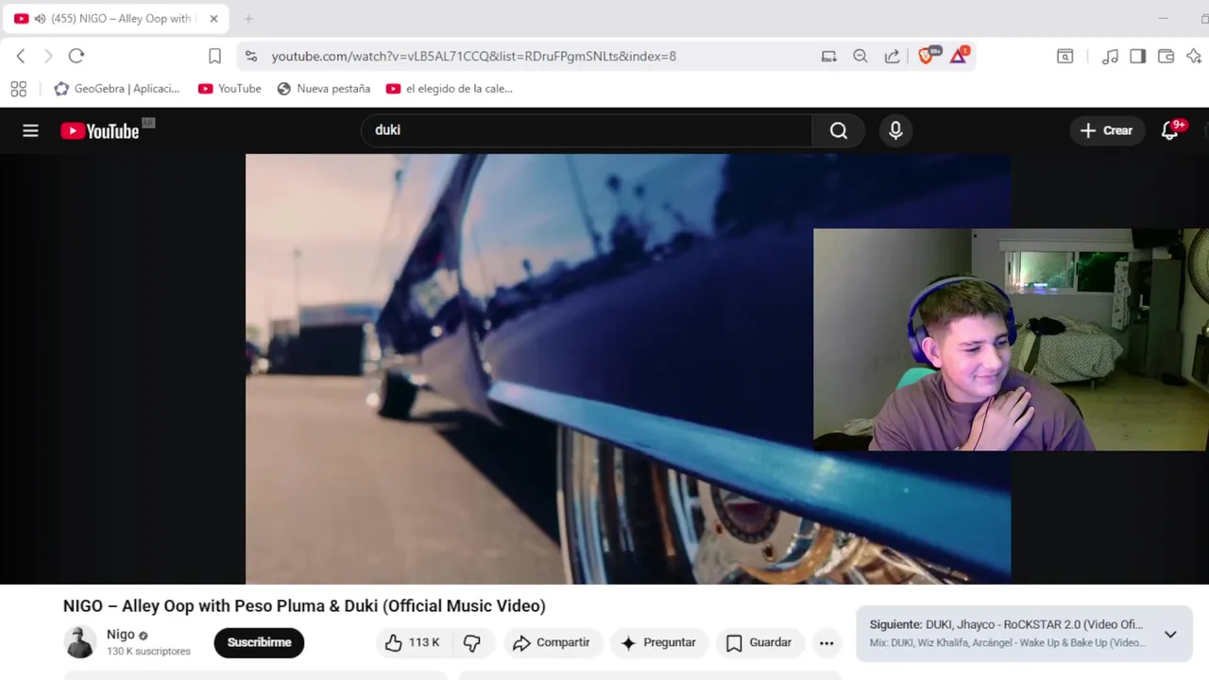This screenshot has width=1209, height=680.
Task: Share this page from address bar
Action: (x=892, y=56)
